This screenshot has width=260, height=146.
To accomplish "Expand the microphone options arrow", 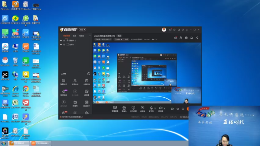I will coord(155,108).
